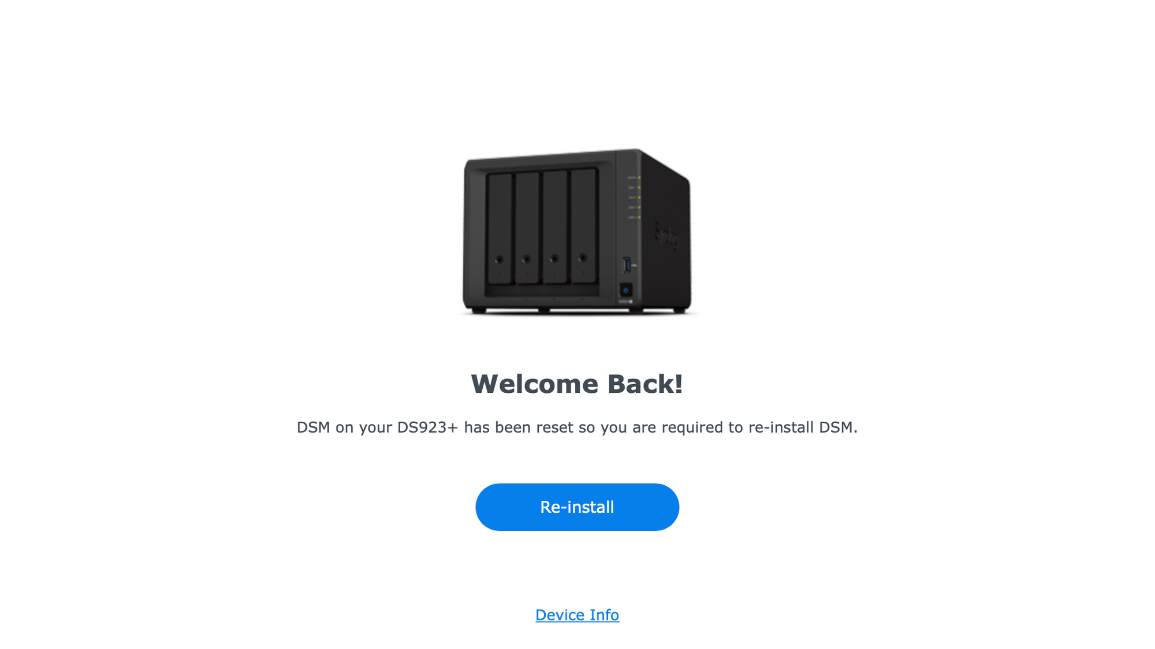Click the front left foot of the NAS image
This screenshot has height=649, width=1155.
(x=479, y=311)
